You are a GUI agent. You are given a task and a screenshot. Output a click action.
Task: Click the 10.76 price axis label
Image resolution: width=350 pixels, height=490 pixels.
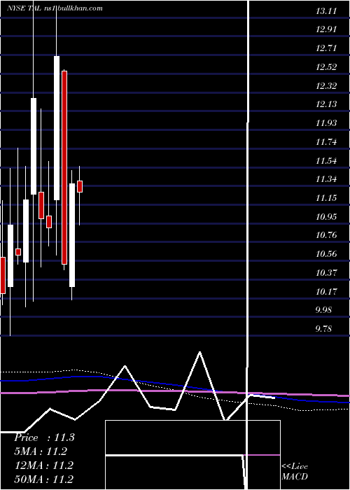[x=326, y=235]
